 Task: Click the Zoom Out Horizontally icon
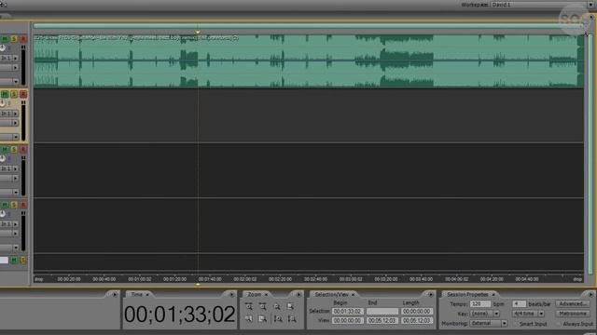coord(263,306)
